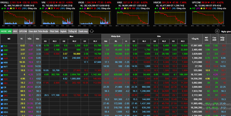This screenshot has width=231, height=116.
Task: Open the Ngành industry dropdown
Action: (x=63, y=31)
